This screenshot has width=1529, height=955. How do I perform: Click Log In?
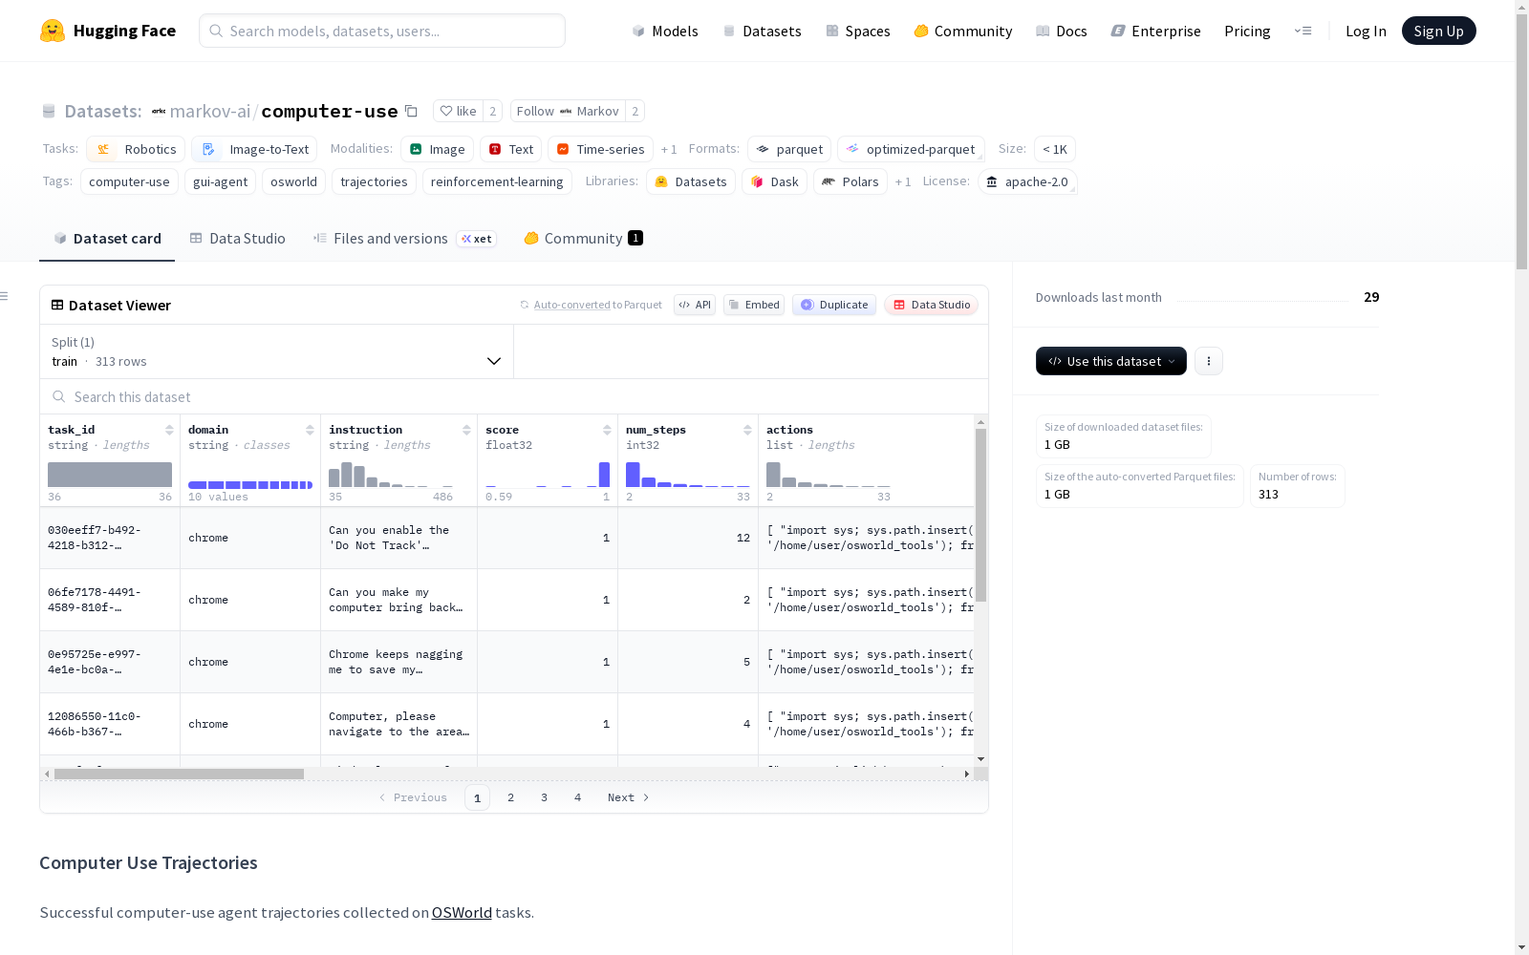click(1366, 31)
